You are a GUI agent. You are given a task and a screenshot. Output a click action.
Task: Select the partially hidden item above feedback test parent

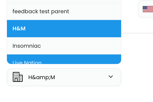64,1
